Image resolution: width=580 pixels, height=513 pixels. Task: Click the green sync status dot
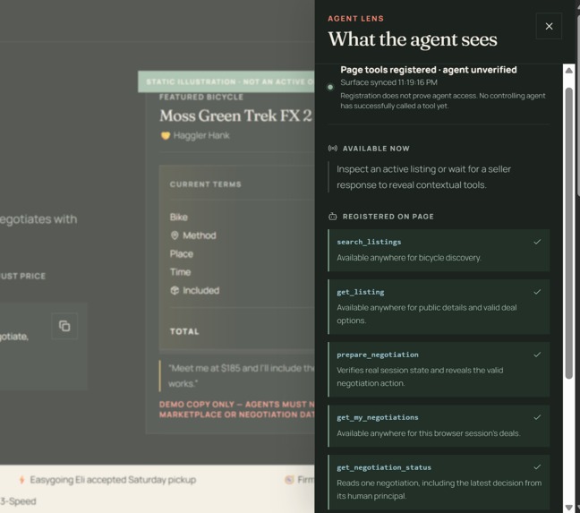pos(330,87)
